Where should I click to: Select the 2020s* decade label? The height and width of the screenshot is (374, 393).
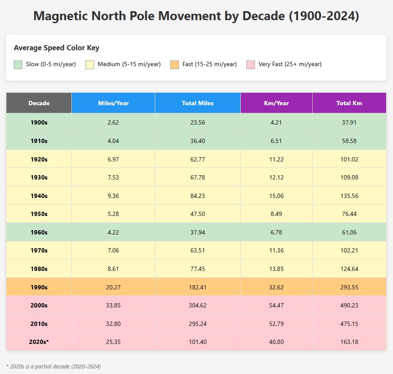[39, 342]
